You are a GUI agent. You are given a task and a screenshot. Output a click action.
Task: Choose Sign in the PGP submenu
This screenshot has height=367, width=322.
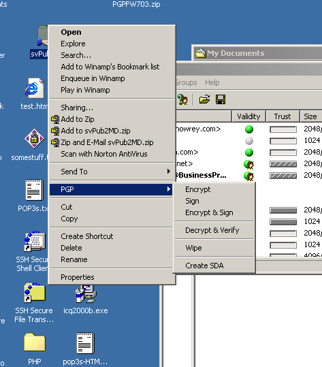[x=214, y=201]
